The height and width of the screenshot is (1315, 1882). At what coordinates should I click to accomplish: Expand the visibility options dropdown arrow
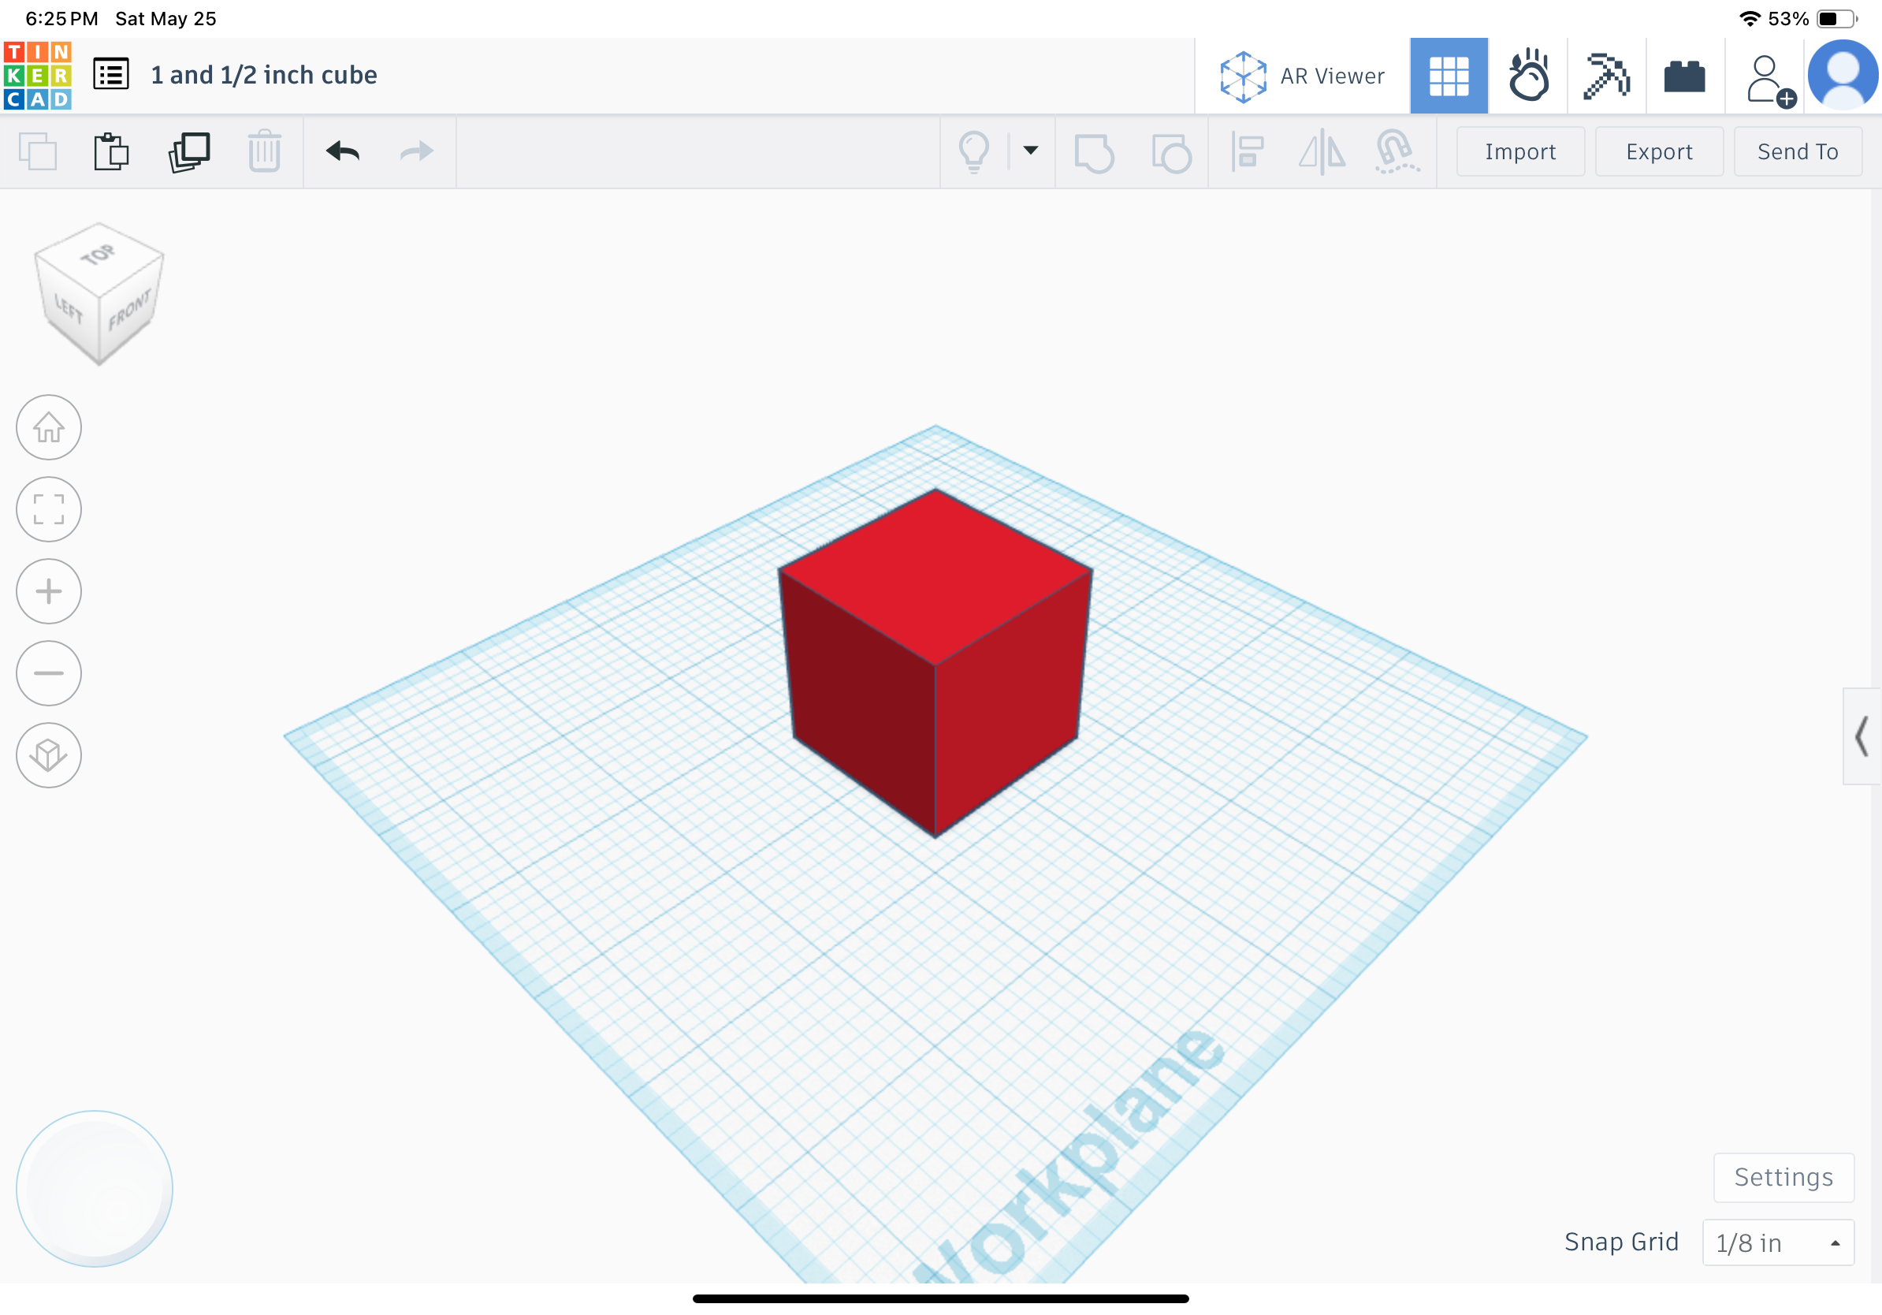(x=1030, y=150)
